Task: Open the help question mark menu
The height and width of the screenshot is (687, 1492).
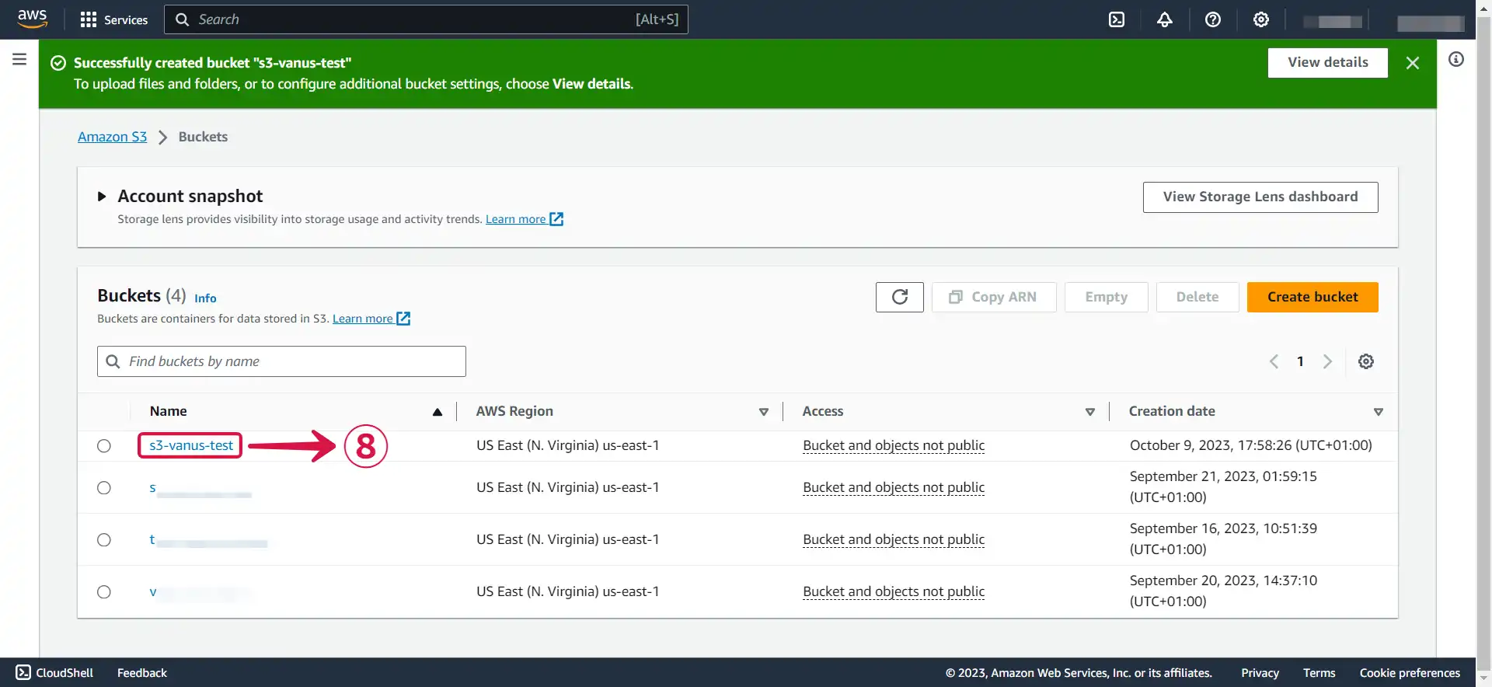Action: [x=1212, y=19]
